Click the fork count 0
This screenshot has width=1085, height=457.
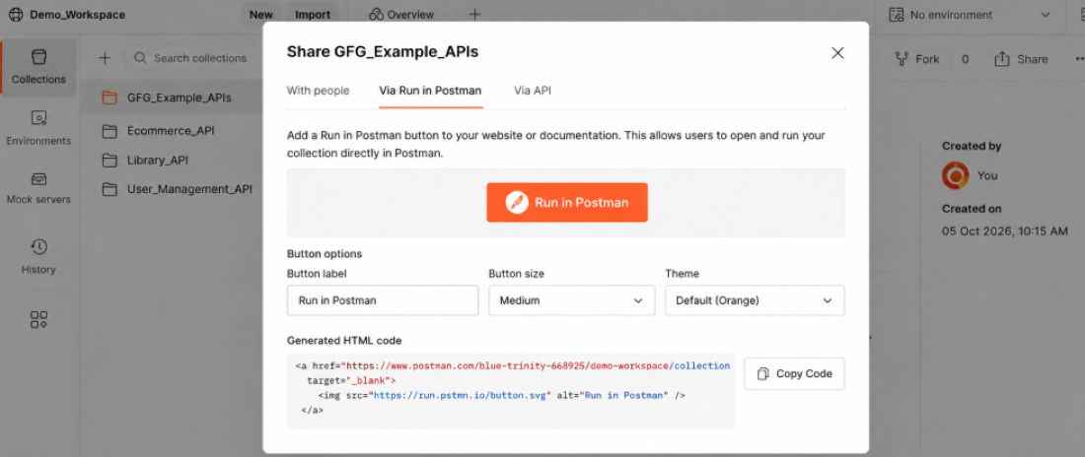(965, 59)
